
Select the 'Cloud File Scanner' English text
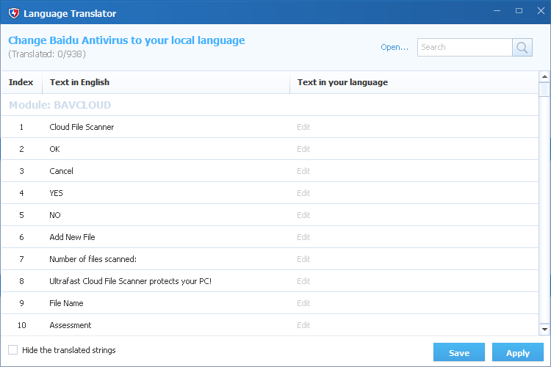82,127
